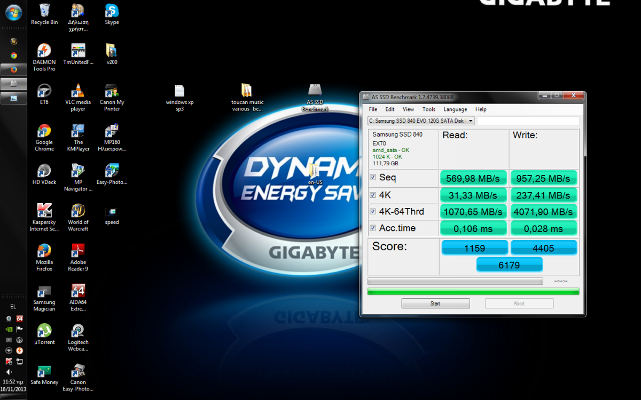The height and width of the screenshot is (400, 641).
Task: Launch Google Chrome from desktop
Action: [x=44, y=138]
